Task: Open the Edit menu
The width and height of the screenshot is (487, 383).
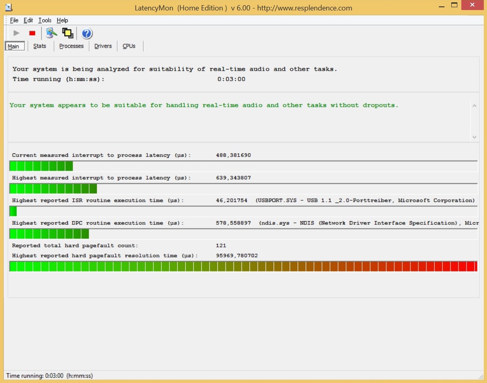Action: coord(28,20)
